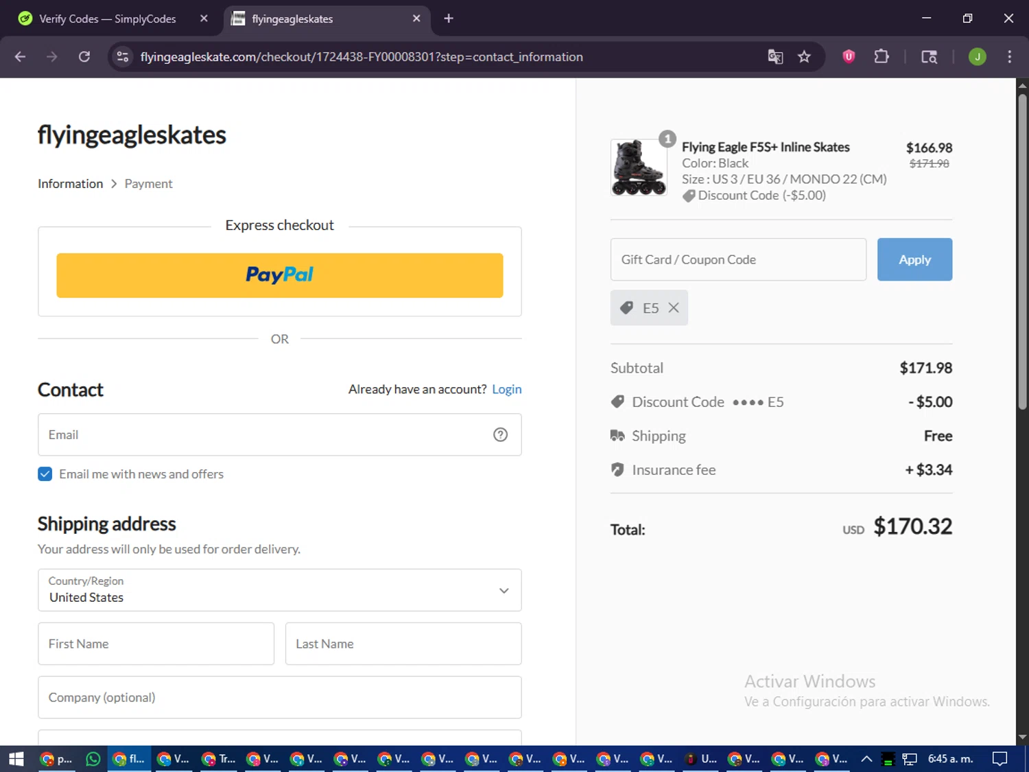Open the green J profile avatar
Screen dimensions: 1029x772
click(978, 57)
